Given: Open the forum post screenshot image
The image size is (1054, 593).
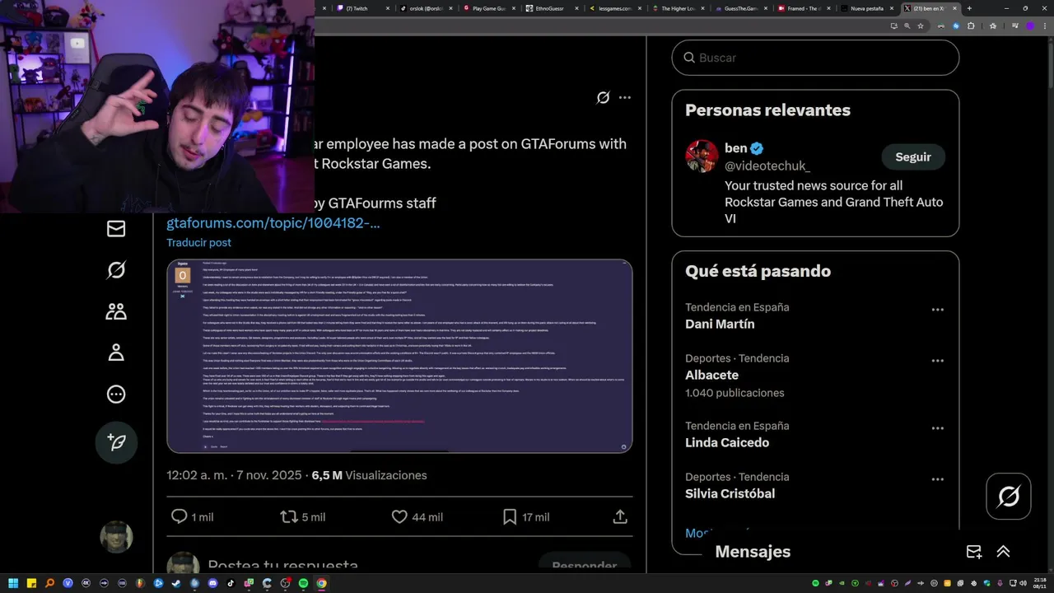Looking at the screenshot, I should 399,356.
